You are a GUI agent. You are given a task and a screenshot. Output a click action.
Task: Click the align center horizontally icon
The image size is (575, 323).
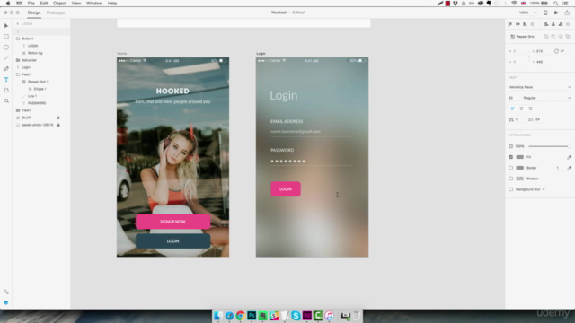point(553,24)
